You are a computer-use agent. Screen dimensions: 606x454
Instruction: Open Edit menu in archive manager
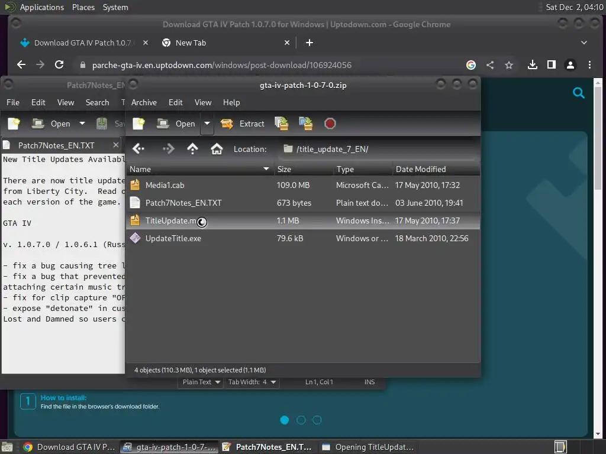(175, 102)
